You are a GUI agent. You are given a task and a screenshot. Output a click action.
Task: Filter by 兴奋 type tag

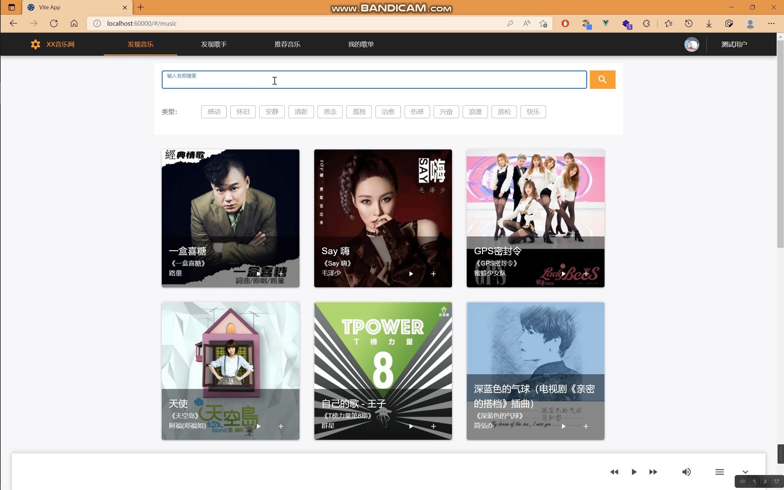446,112
